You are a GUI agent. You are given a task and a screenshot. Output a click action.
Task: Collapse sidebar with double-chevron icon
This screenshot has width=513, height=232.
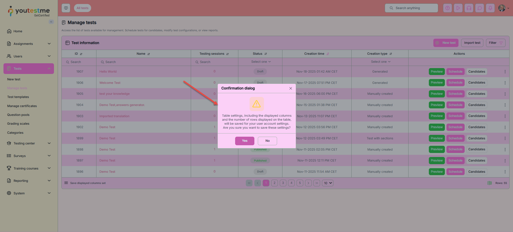[x=51, y=22]
